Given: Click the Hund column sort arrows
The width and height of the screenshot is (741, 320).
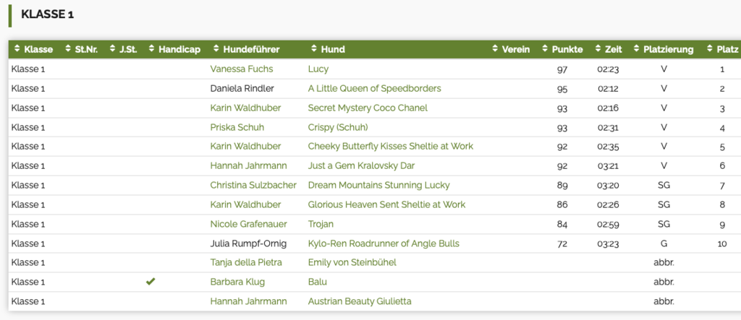Looking at the screenshot, I should click(x=314, y=50).
